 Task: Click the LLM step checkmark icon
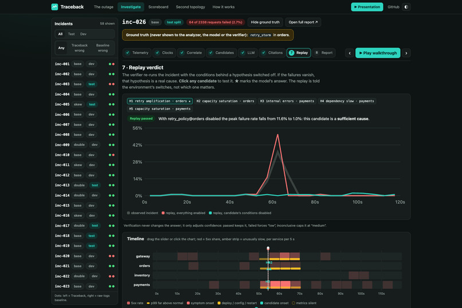point(242,53)
